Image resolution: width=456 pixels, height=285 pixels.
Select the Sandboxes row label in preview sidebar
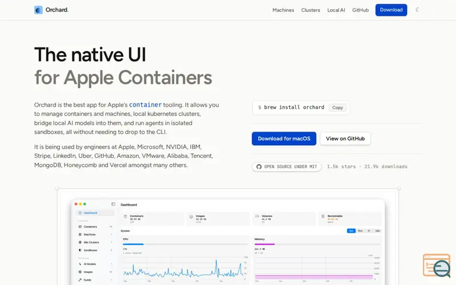pyautogui.click(x=91, y=250)
